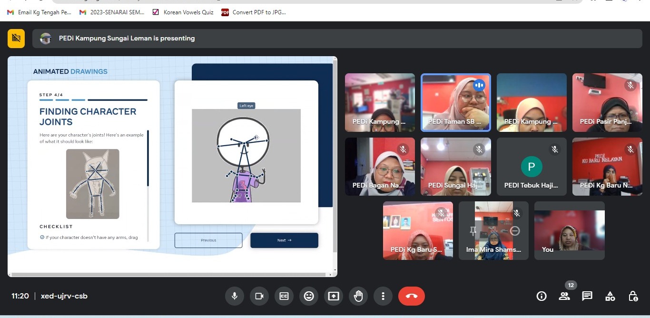Leave the call with red button
650x318 pixels.
point(412,296)
